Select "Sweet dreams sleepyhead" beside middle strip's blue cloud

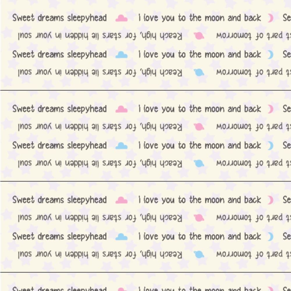pyautogui.click(x=59, y=145)
